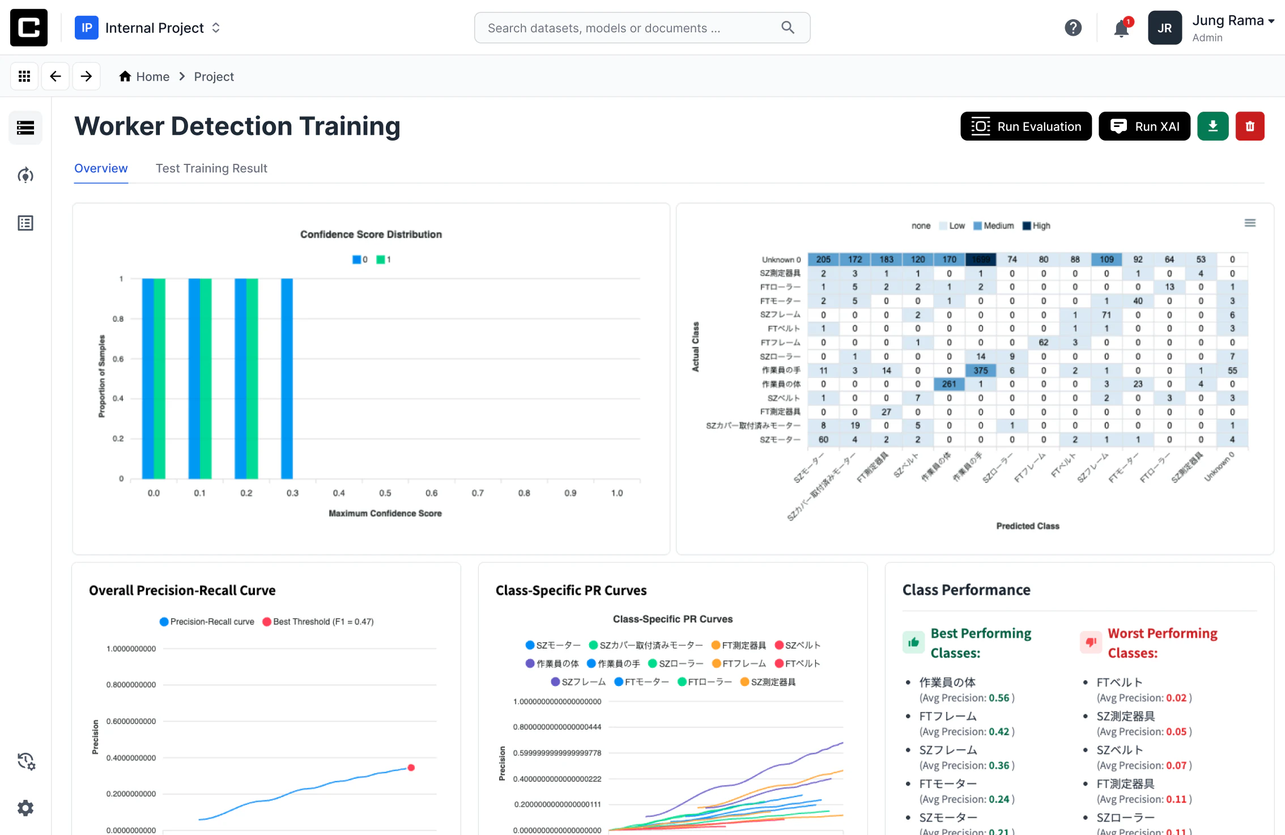The image size is (1285, 835).
Task: Toggle SZカバー取付済みモーター in PR legend
Action: (646, 645)
